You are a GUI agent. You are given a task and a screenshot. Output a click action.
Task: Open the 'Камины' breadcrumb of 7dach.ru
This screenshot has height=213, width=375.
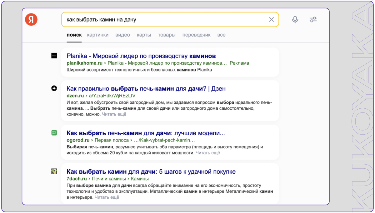[140, 179]
